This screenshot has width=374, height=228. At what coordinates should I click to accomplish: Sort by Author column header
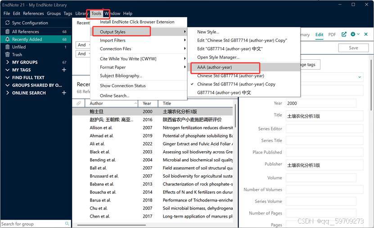coord(112,103)
